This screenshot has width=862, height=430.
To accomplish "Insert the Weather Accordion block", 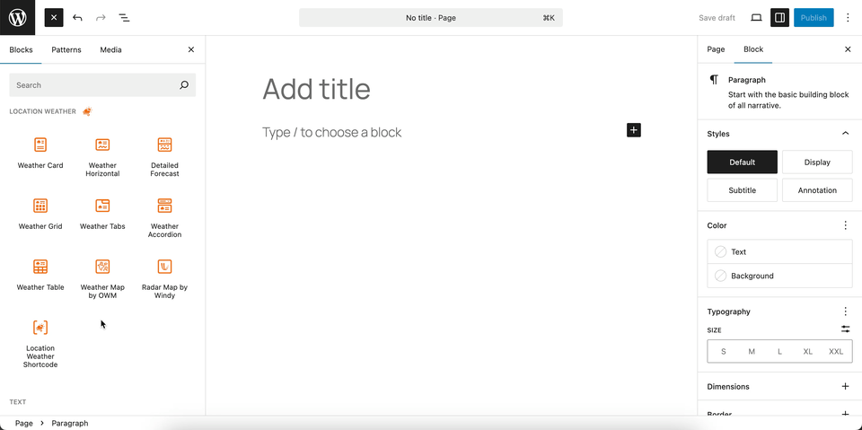I will (164, 218).
